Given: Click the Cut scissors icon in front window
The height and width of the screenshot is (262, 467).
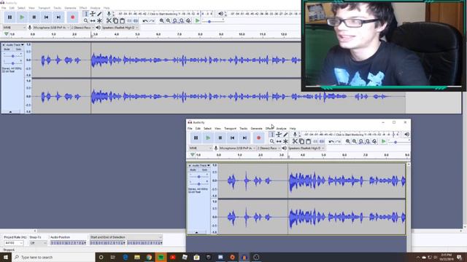Looking at the screenshot, I should click(295, 141).
